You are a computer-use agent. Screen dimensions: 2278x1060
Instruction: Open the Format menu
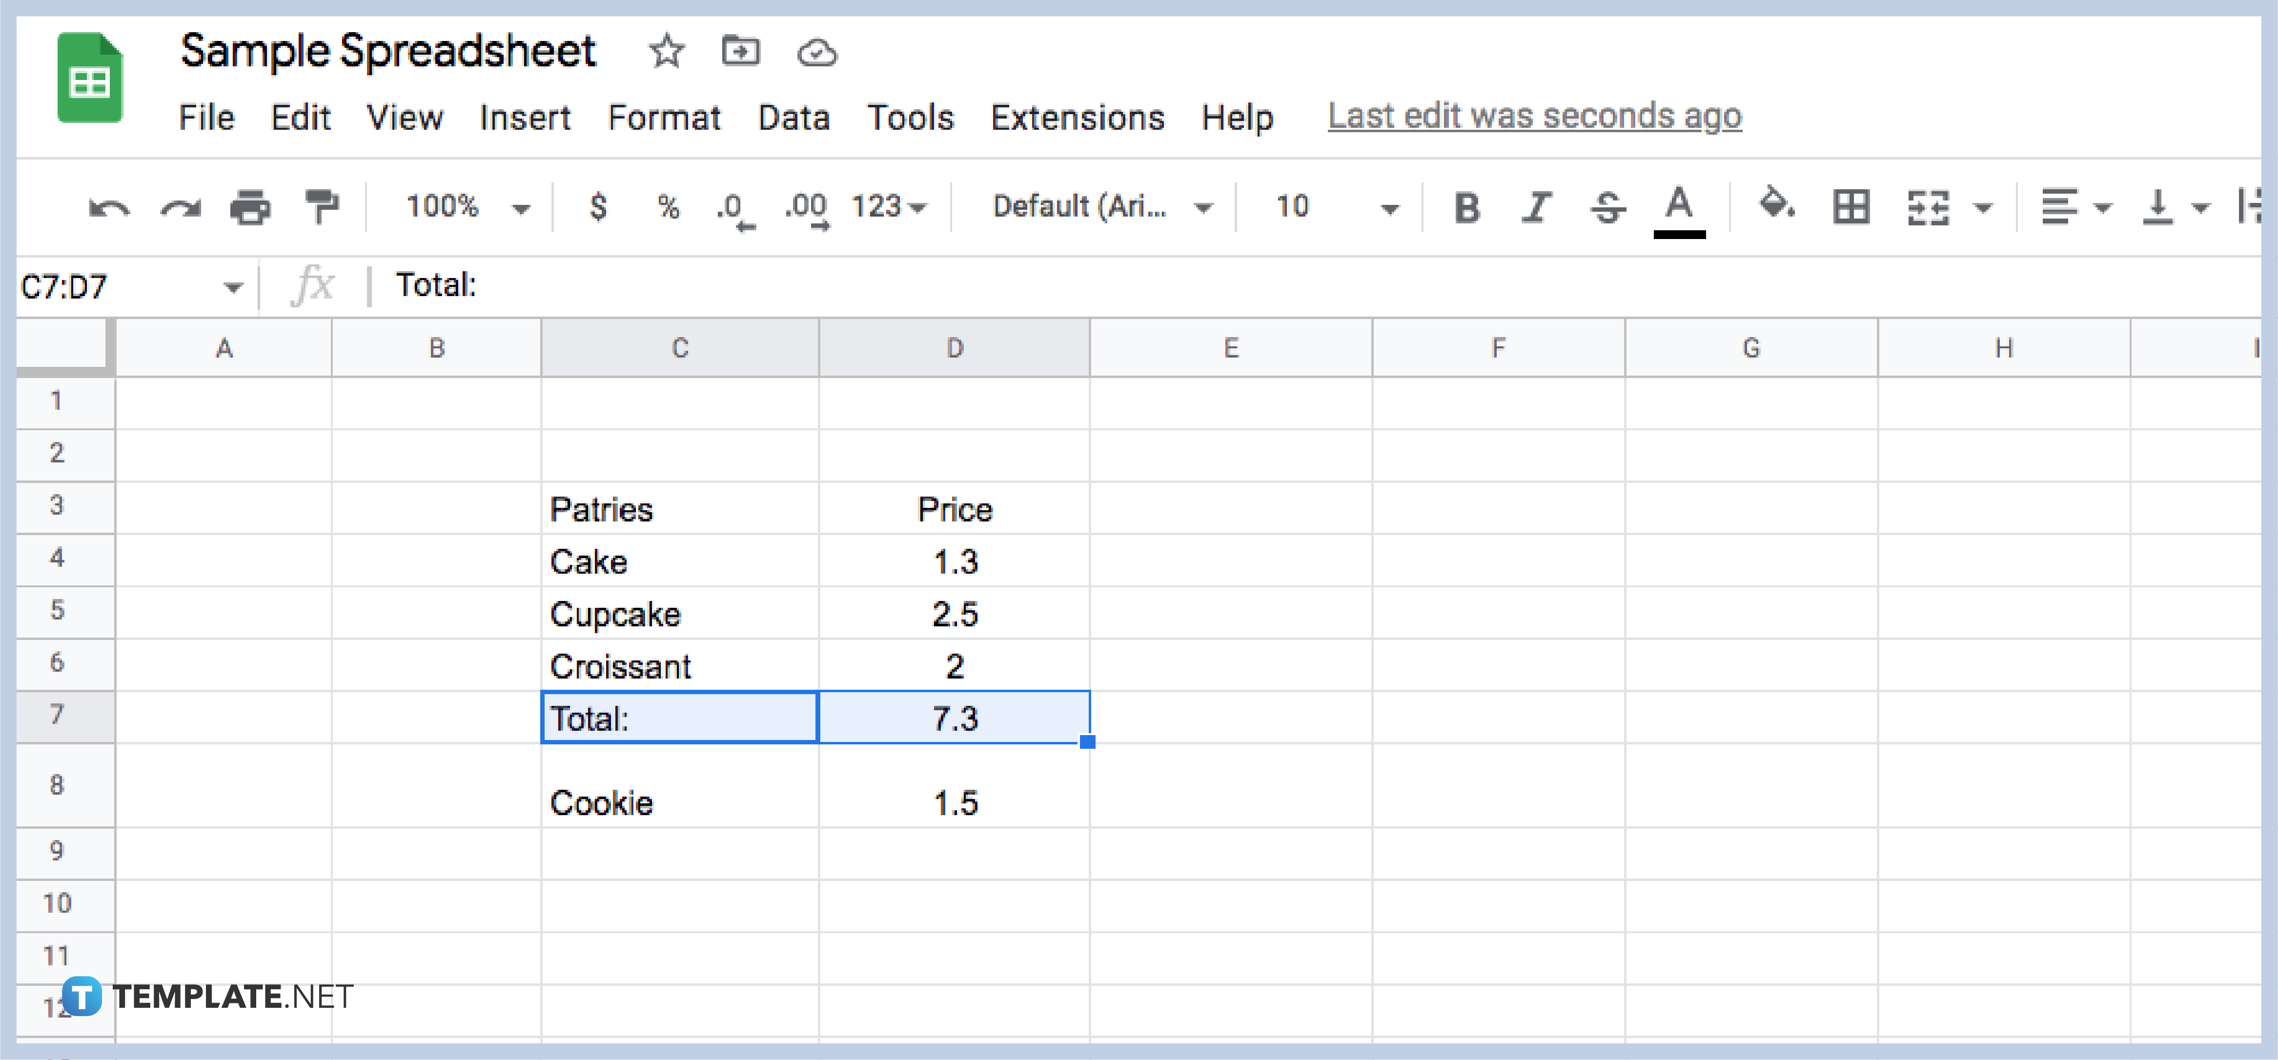point(665,117)
